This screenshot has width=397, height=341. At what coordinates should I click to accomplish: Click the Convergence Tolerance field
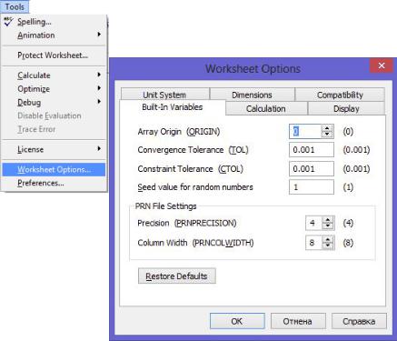pyautogui.click(x=312, y=150)
